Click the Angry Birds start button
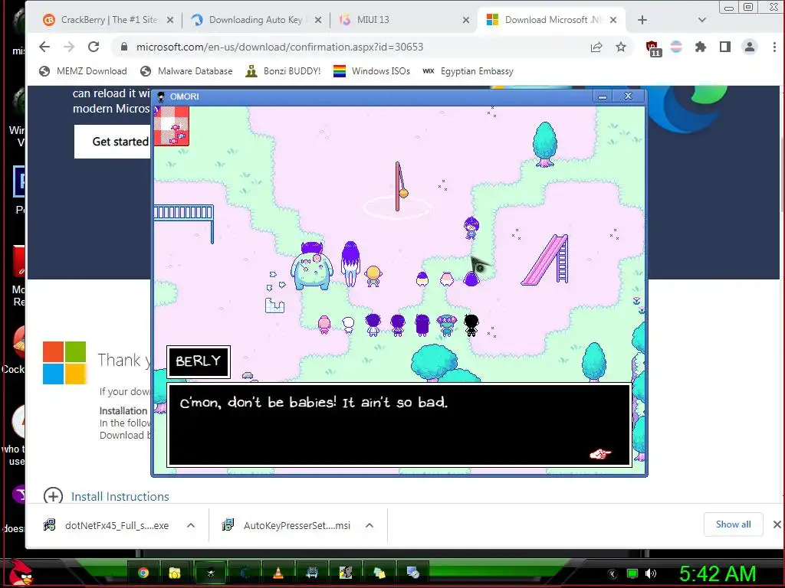 coord(19,573)
